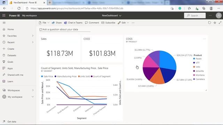Open browser collections icon
Screen dimensions: 223x125
tap(203, 8)
